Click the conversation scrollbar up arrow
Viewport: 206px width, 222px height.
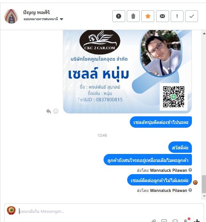point(204,33)
